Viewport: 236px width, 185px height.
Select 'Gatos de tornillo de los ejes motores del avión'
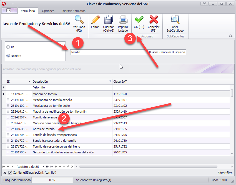pyautogui.click(x=72, y=152)
